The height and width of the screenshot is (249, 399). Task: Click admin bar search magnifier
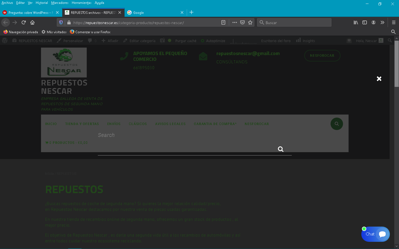390,41
